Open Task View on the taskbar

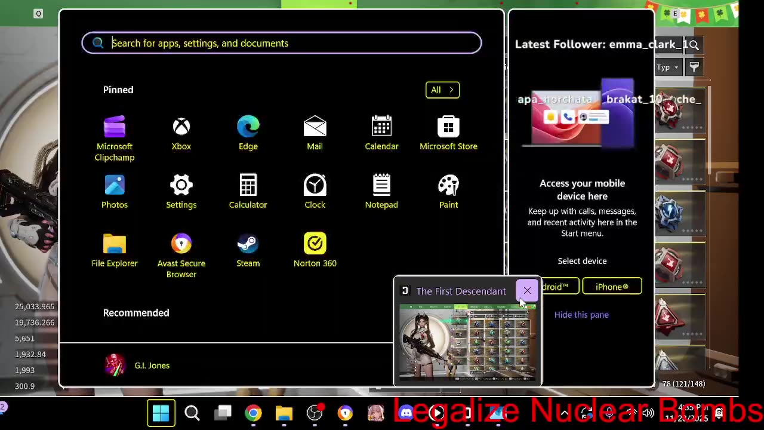223,413
